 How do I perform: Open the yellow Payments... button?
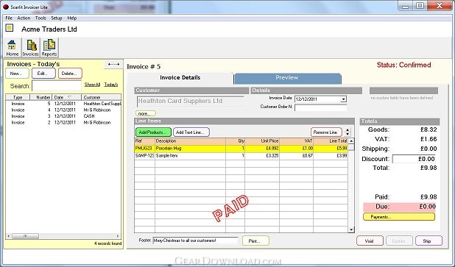[x=399, y=217]
